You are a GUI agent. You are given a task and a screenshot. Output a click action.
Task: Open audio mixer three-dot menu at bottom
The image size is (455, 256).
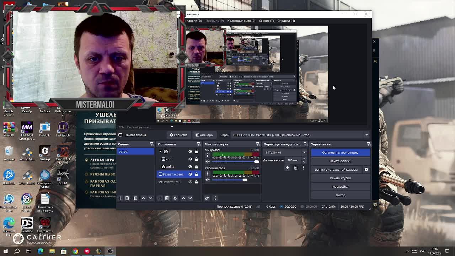[x=215, y=198]
